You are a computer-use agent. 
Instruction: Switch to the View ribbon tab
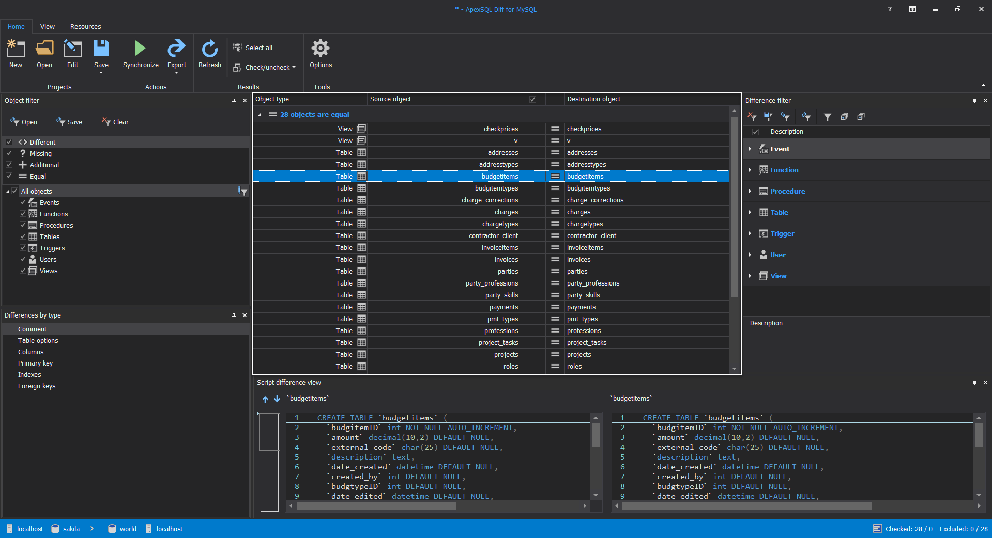pos(48,26)
